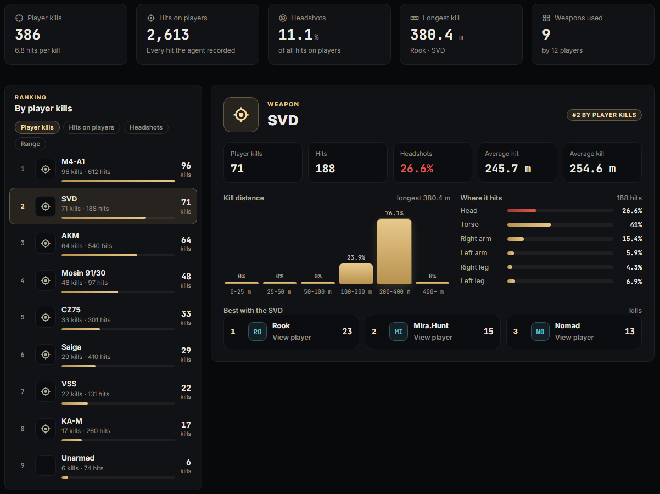Viewport: 660px width, 494px height.
Task: Click the Average kill 254.6 m card
Action: point(602,162)
